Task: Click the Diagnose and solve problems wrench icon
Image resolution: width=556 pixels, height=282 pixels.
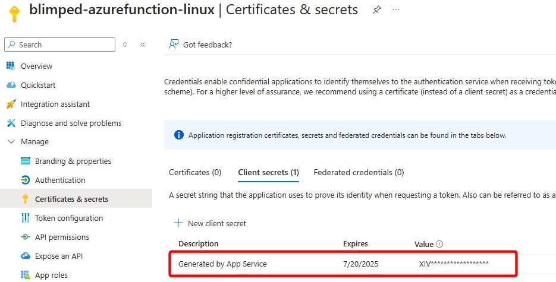Action: [11, 123]
